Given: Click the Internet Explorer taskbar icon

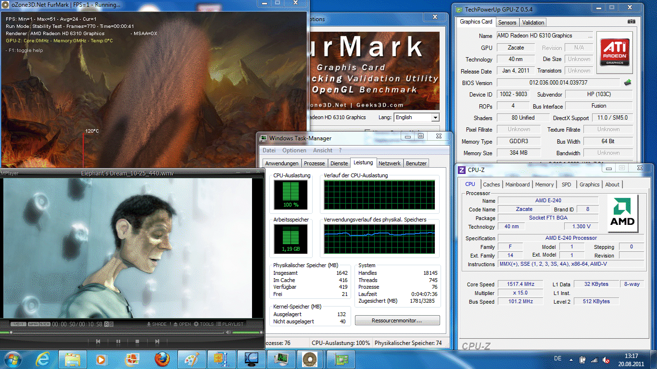Looking at the screenshot, I should coord(43,359).
